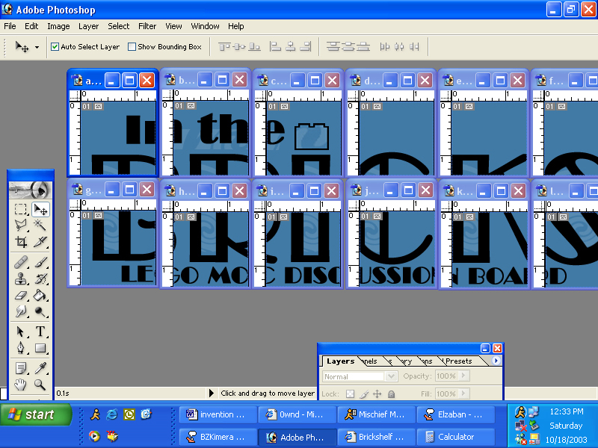Switch to the Presets tab

[458, 361]
